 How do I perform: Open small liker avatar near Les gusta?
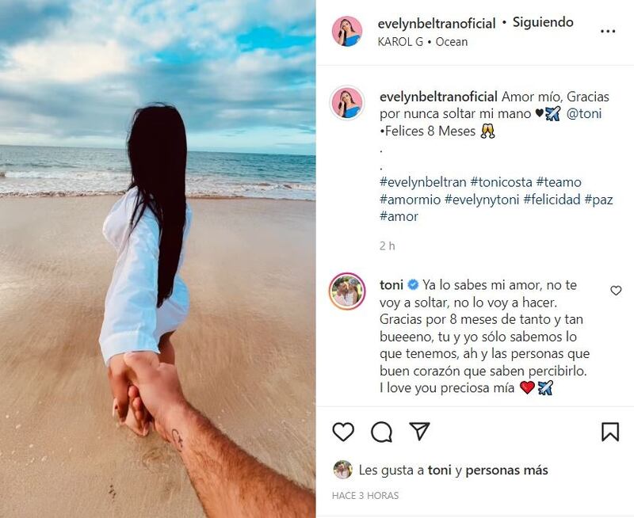pyautogui.click(x=342, y=470)
